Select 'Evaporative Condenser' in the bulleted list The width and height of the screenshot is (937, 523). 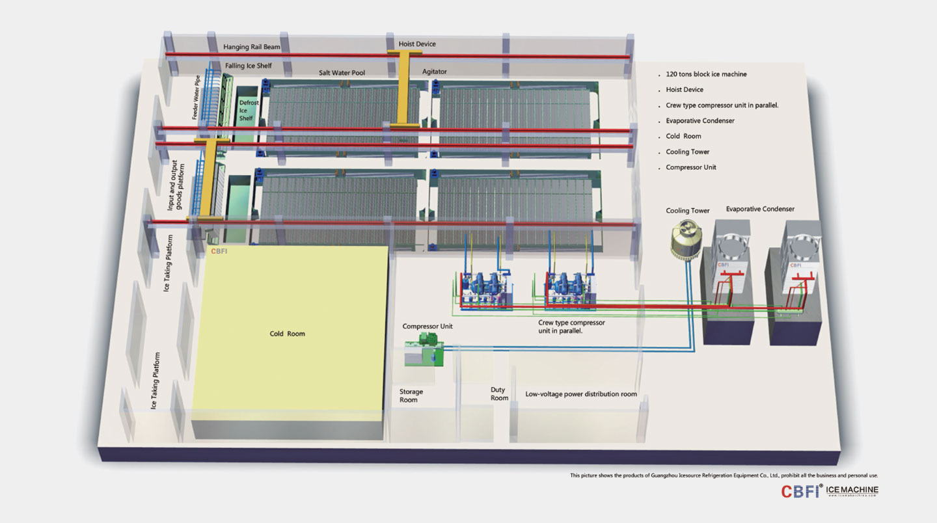coord(699,120)
